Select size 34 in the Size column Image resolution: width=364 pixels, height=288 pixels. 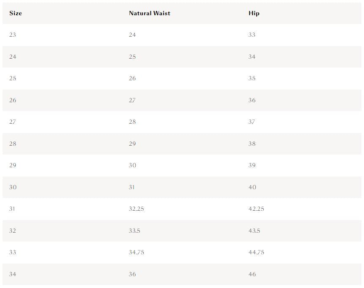pos(13,274)
